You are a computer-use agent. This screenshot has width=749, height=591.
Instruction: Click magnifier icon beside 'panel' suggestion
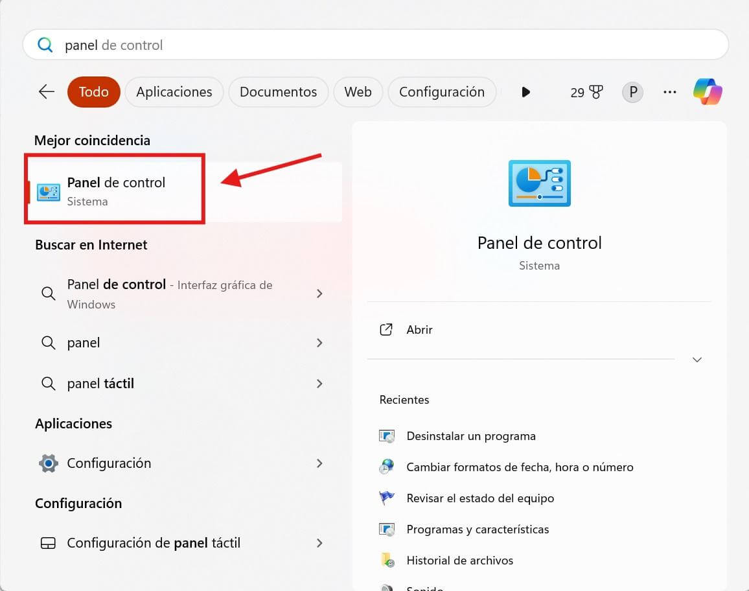[48, 343]
